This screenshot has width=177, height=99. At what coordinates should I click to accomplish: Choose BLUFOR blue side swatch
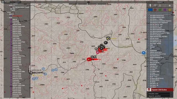pos(150,10)
